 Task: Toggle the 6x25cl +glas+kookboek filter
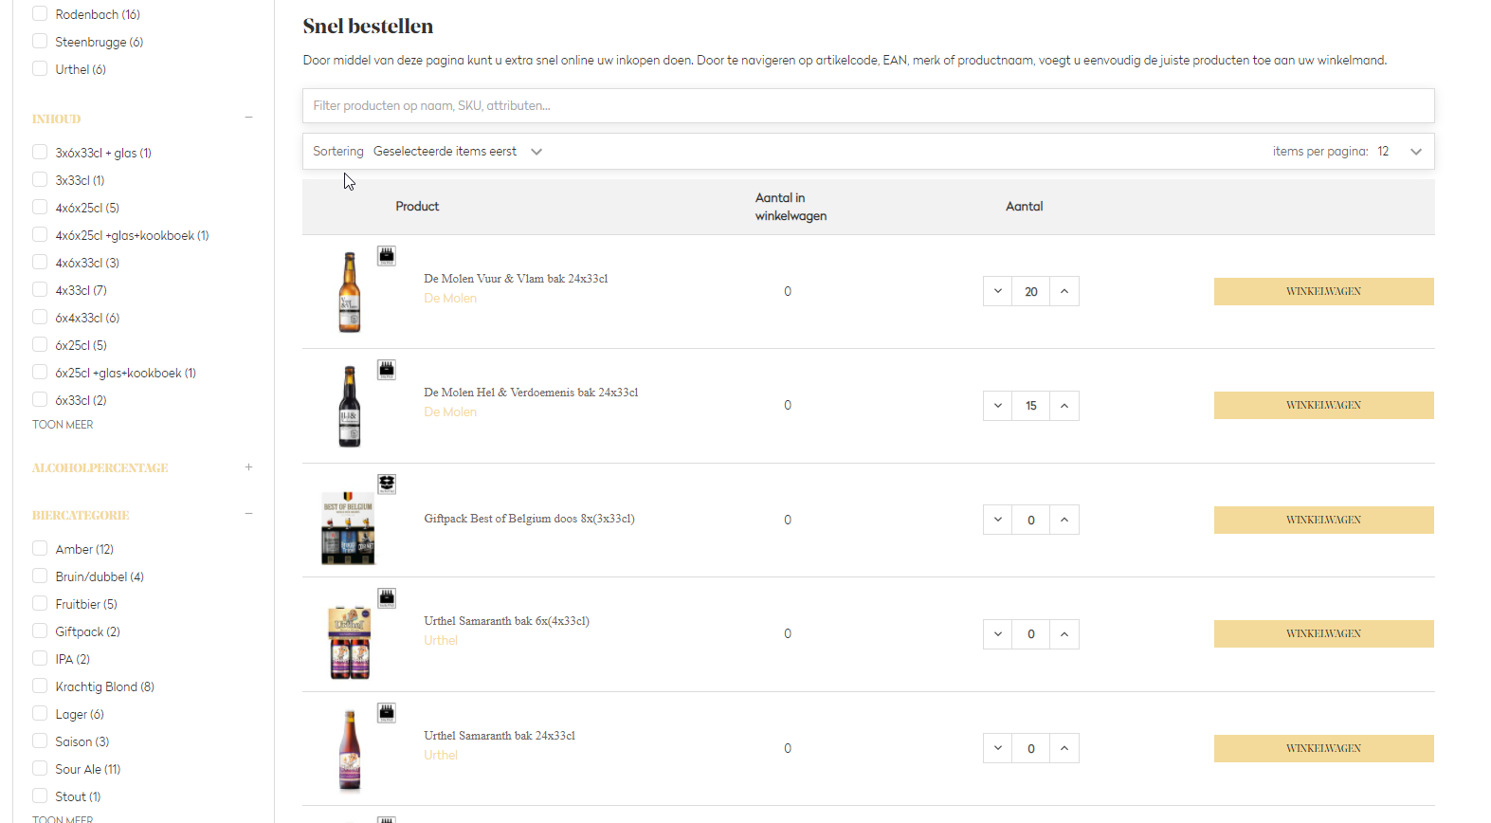(x=40, y=372)
